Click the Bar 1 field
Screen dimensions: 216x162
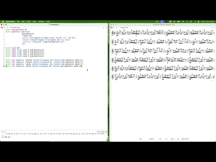pos(173,139)
